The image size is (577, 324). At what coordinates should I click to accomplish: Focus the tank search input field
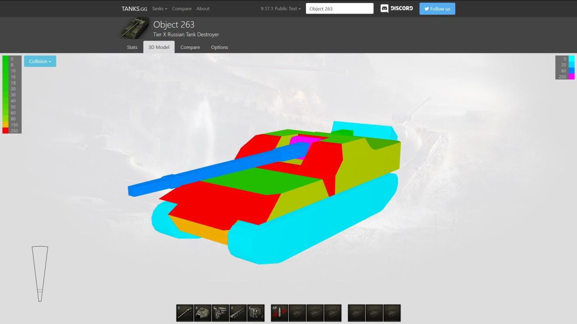(x=340, y=9)
